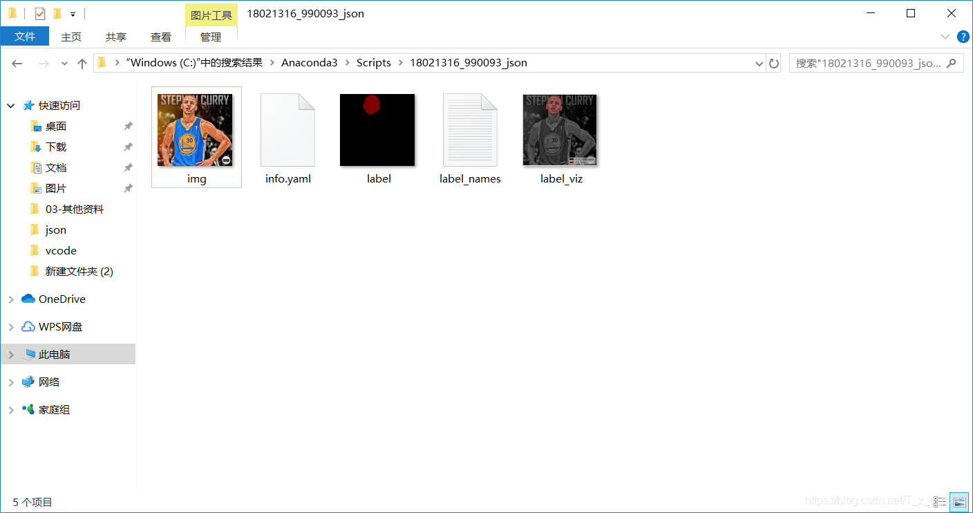Click the Properties checkmark icon in title bar
The height and width of the screenshot is (513, 973).
(39, 13)
